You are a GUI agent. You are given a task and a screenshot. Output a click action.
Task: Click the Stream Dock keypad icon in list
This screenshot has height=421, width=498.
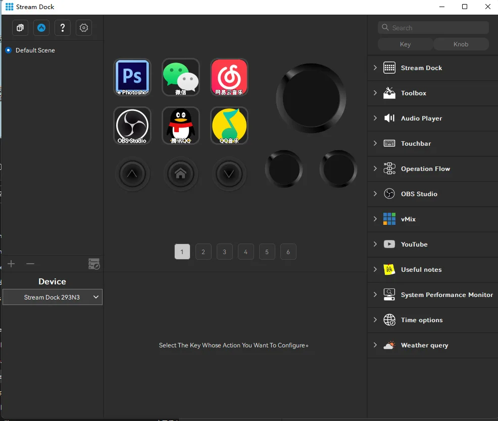tap(389, 68)
